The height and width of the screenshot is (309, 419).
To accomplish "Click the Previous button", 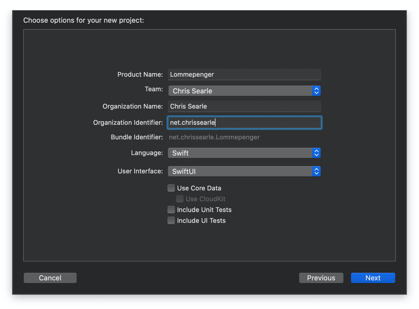I will (x=321, y=278).
